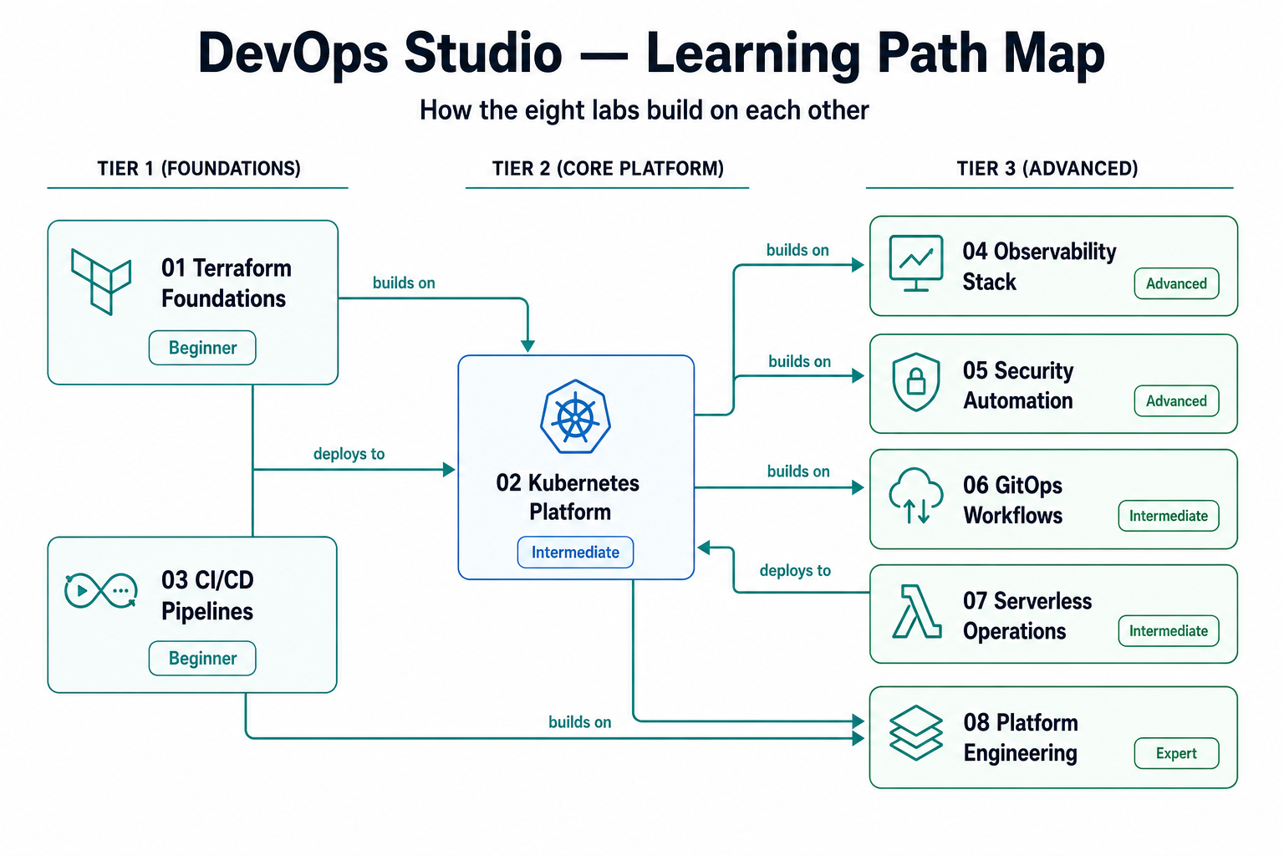Screen dimensions: 1284x856
Task: Click subtitle 'How the eight labs build on each other'
Action: tap(645, 110)
